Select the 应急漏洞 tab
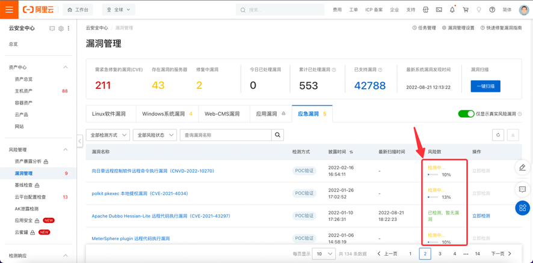Screen dimensions: 533x263 click(312, 113)
